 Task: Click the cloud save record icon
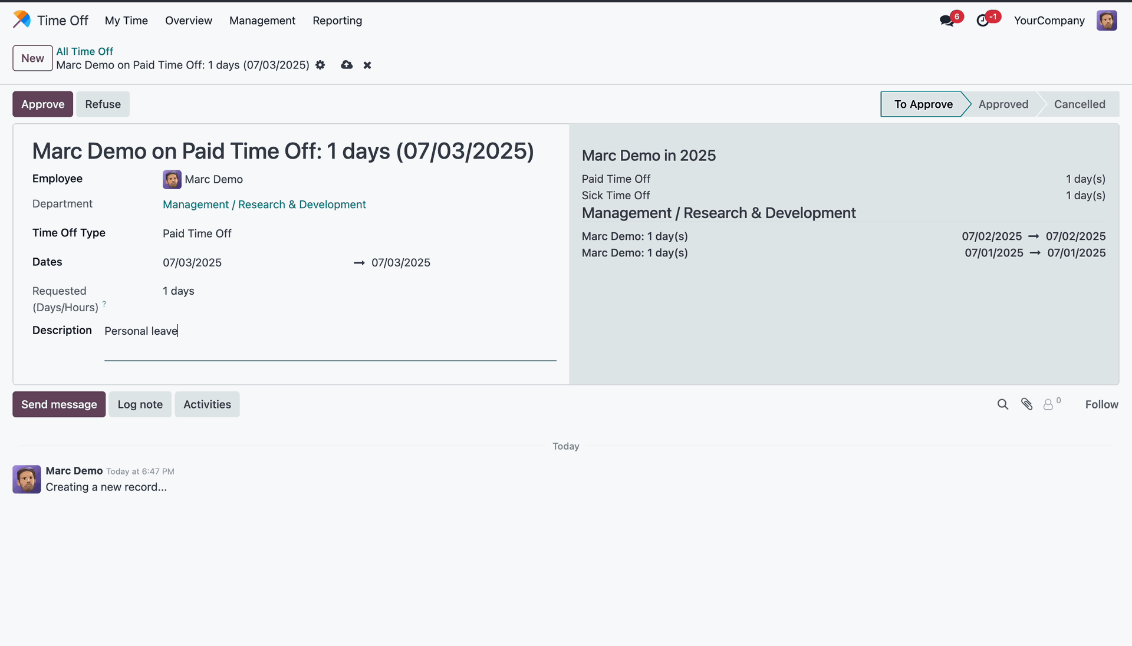347,65
